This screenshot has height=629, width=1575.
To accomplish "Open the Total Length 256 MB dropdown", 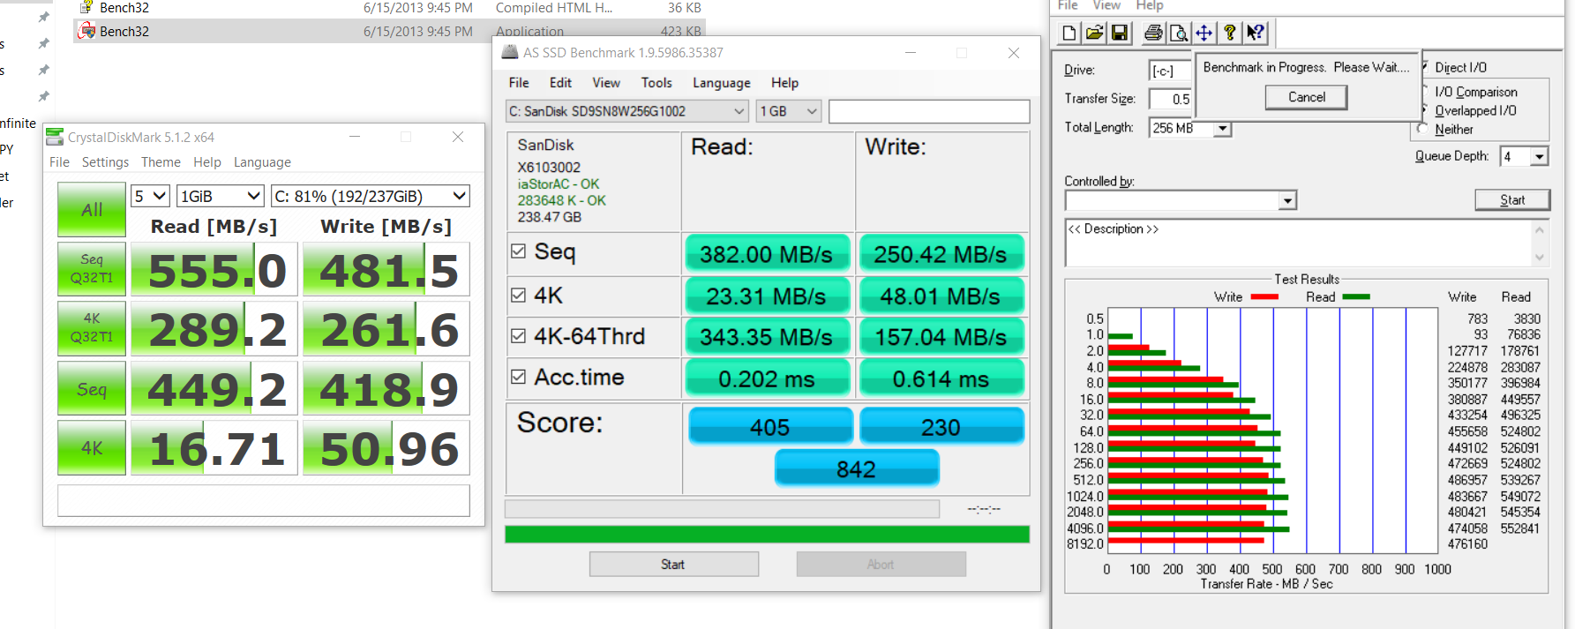I will coord(1222,129).
